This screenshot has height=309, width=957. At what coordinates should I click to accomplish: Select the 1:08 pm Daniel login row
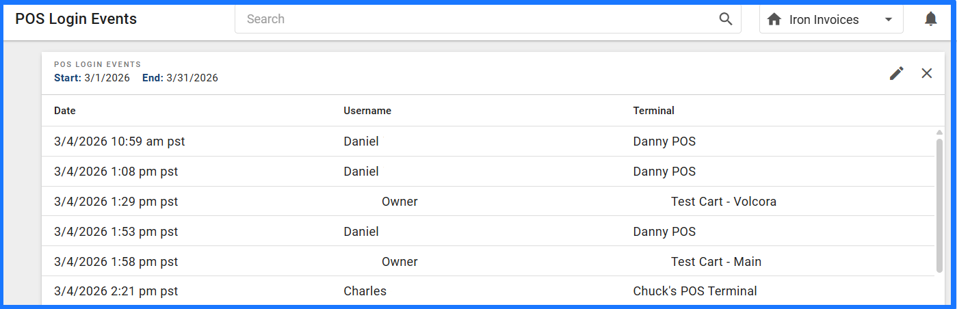pos(488,172)
